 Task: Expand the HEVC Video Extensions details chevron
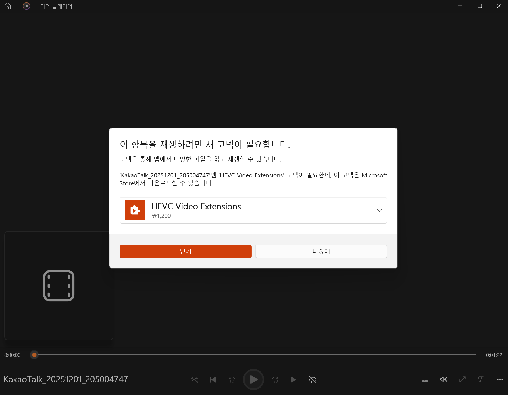coord(379,210)
